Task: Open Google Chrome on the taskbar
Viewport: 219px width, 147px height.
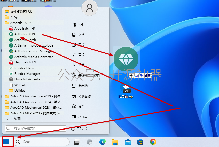Action: (x=153, y=142)
